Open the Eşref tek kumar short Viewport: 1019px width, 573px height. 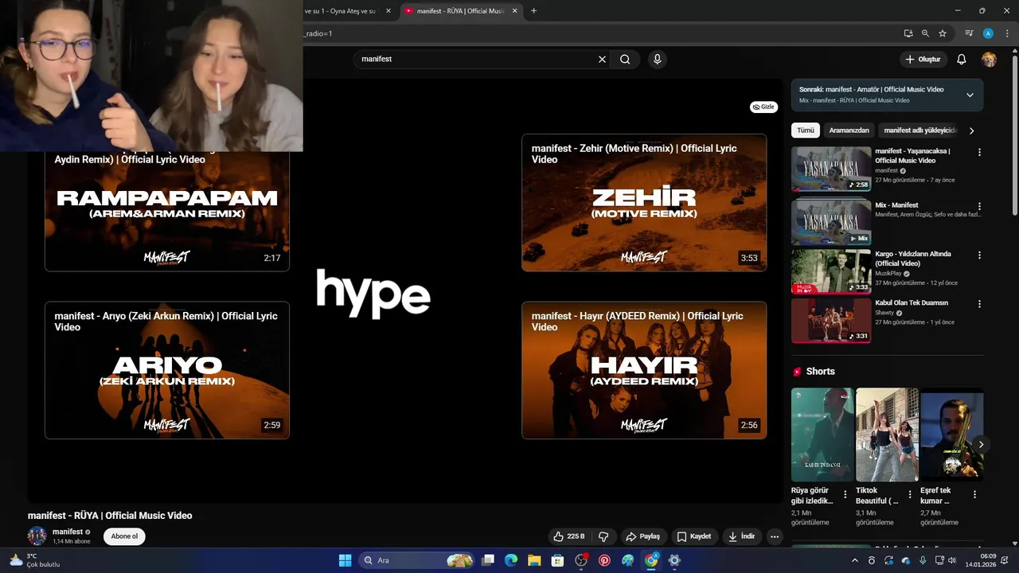click(x=951, y=435)
